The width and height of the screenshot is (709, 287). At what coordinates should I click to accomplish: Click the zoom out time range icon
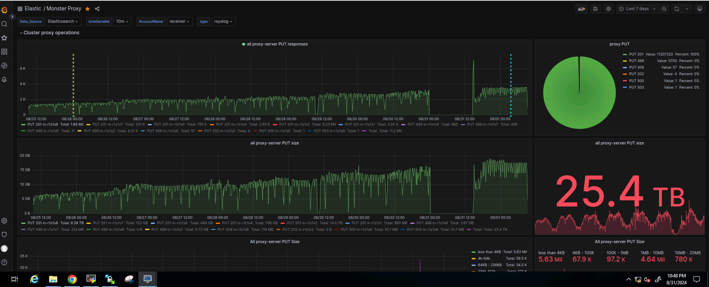point(664,9)
